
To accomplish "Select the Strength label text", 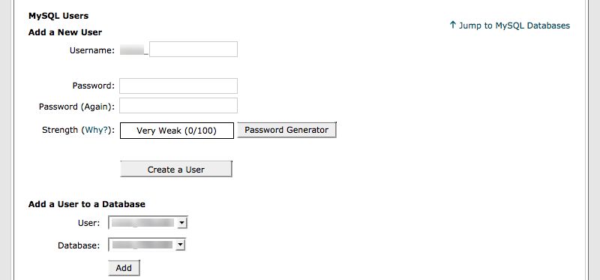I will (x=60, y=130).
